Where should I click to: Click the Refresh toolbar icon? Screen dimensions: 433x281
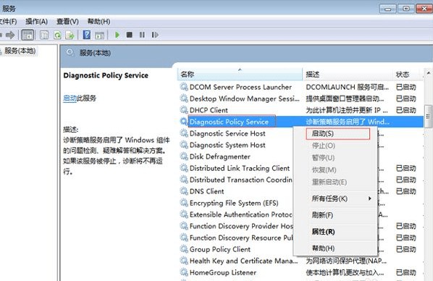coord(57,35)
